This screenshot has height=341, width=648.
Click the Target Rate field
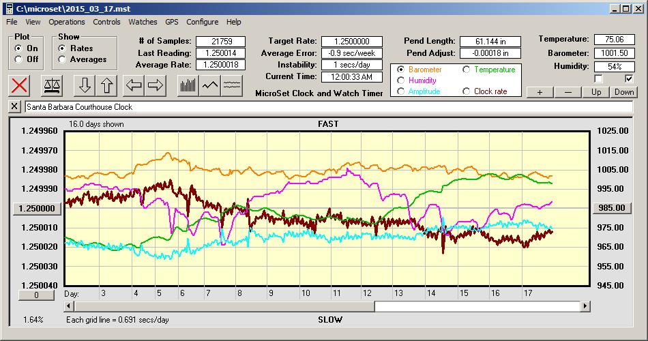tap(352, 42)
